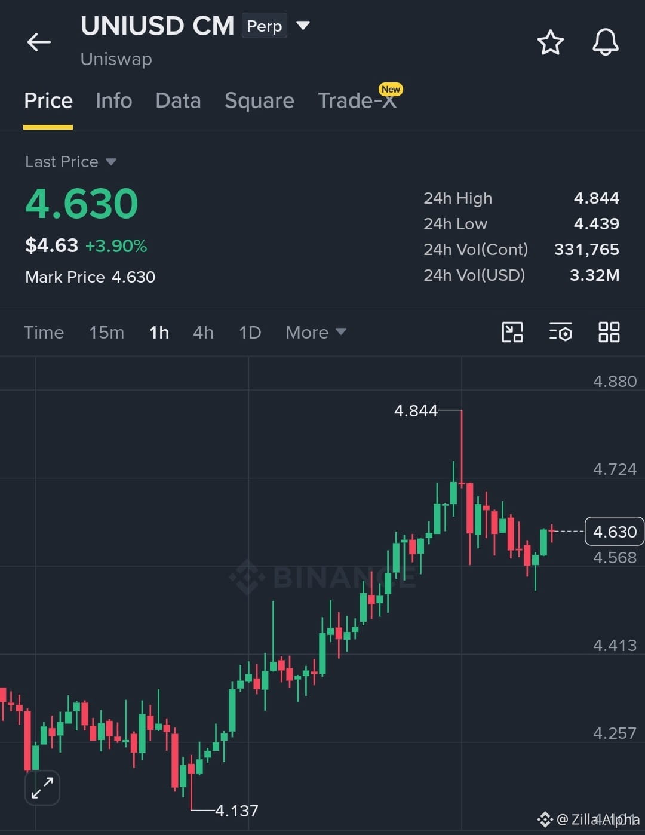
Task: Tap the Uniswap subtitle text
Action: [x=116, y=59]
